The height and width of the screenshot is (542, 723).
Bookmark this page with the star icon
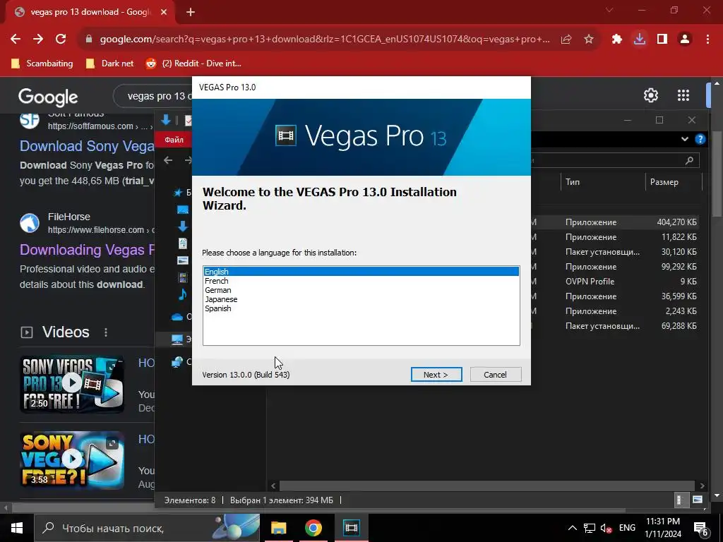589,40
